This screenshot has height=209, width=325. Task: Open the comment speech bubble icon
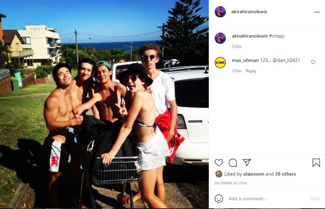(233, 163)
